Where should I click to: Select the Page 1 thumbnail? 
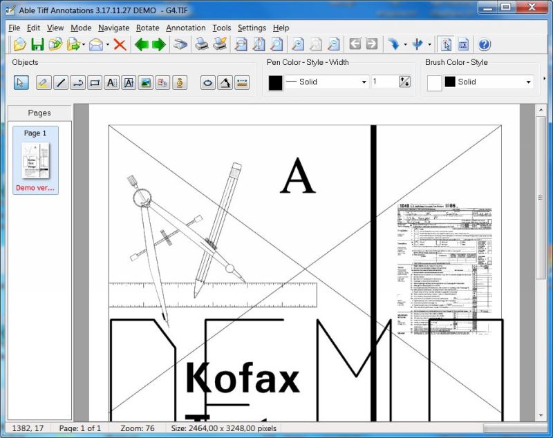coord(36,160)
